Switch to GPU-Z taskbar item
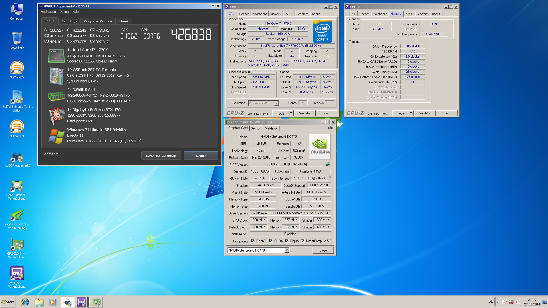Image resolution: width=548 pixels, height=308 pixels. tap(96, 302)
